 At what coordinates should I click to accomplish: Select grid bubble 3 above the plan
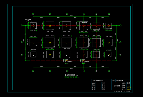[67, 14]
